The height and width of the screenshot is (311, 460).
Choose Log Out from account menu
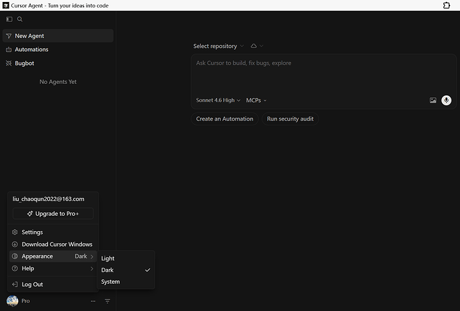tap(53, 284)
